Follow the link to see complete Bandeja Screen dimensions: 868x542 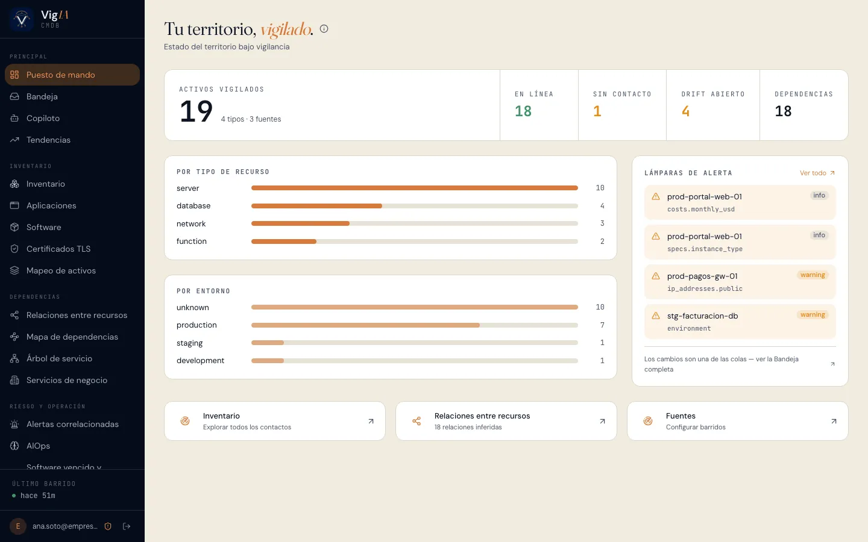740,364
